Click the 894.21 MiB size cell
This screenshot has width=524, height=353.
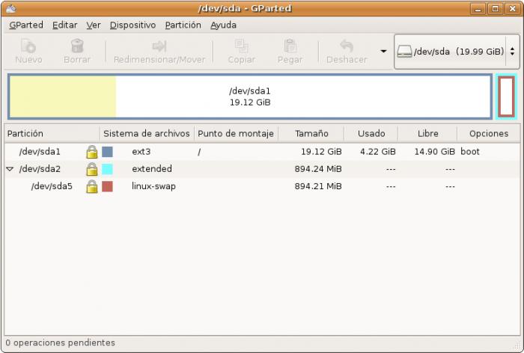pyautogui.click(x=318, y=186)
